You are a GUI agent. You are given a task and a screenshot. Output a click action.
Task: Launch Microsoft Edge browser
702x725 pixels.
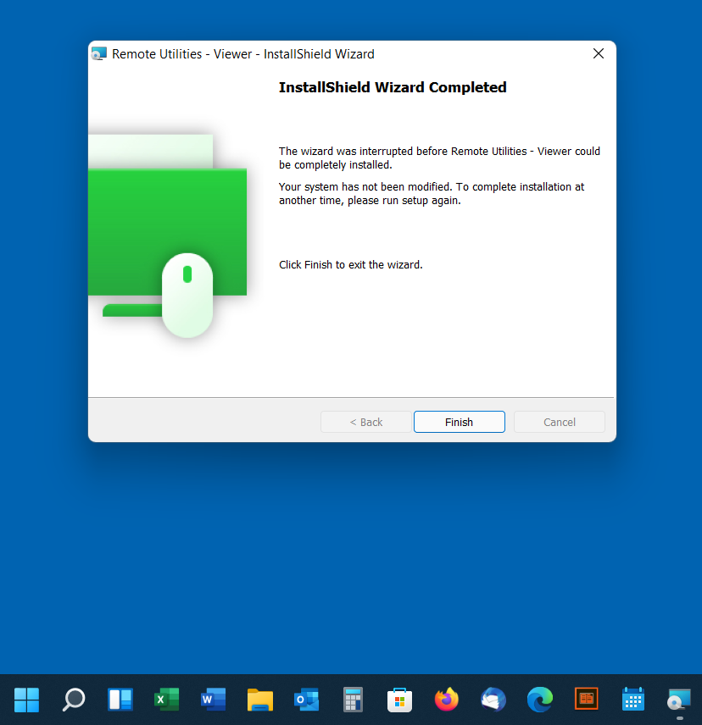point(539,700)
